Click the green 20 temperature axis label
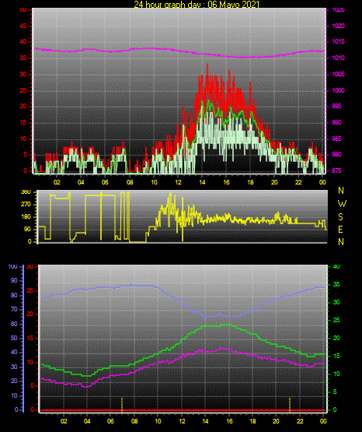 [336, 338]
